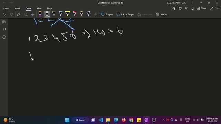221x124 pixels.
Task: Open the weather widget showing 32°C
Action: (9, 120)
